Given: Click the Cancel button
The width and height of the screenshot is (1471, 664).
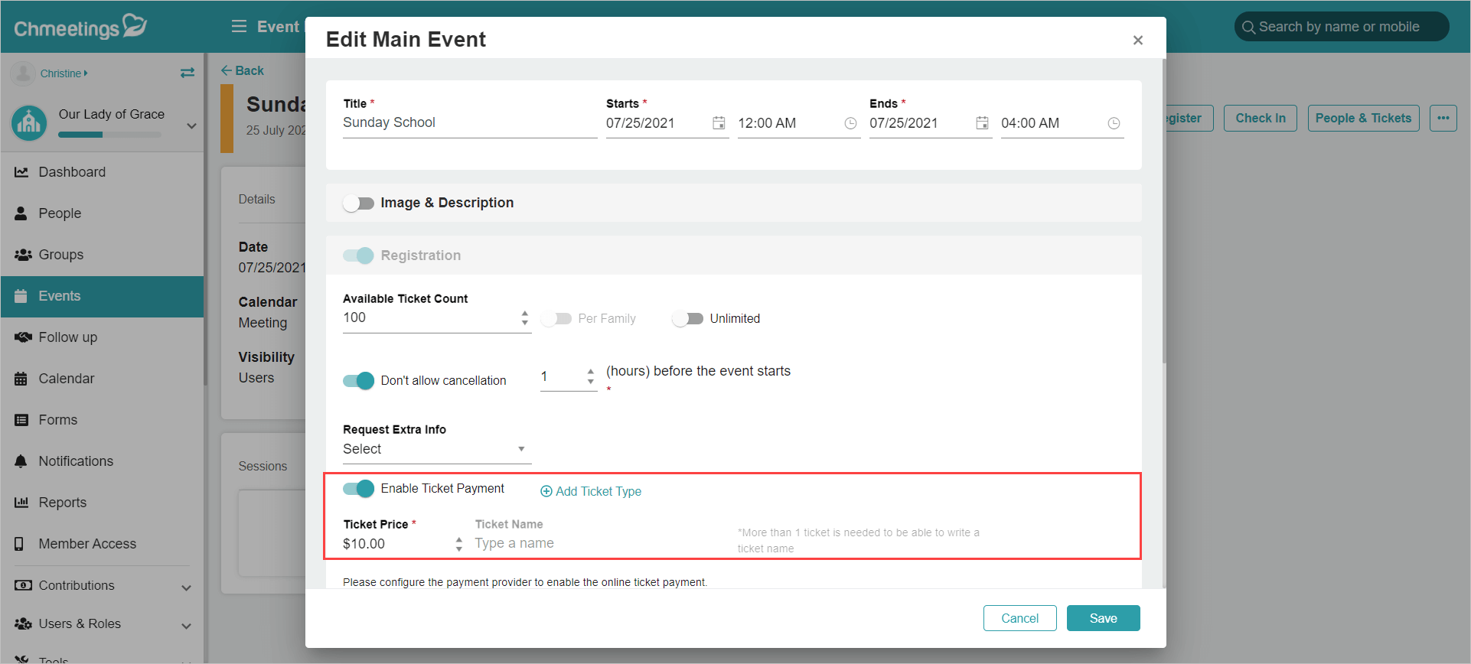Looking at the screenshot, I should [1019, 618].
